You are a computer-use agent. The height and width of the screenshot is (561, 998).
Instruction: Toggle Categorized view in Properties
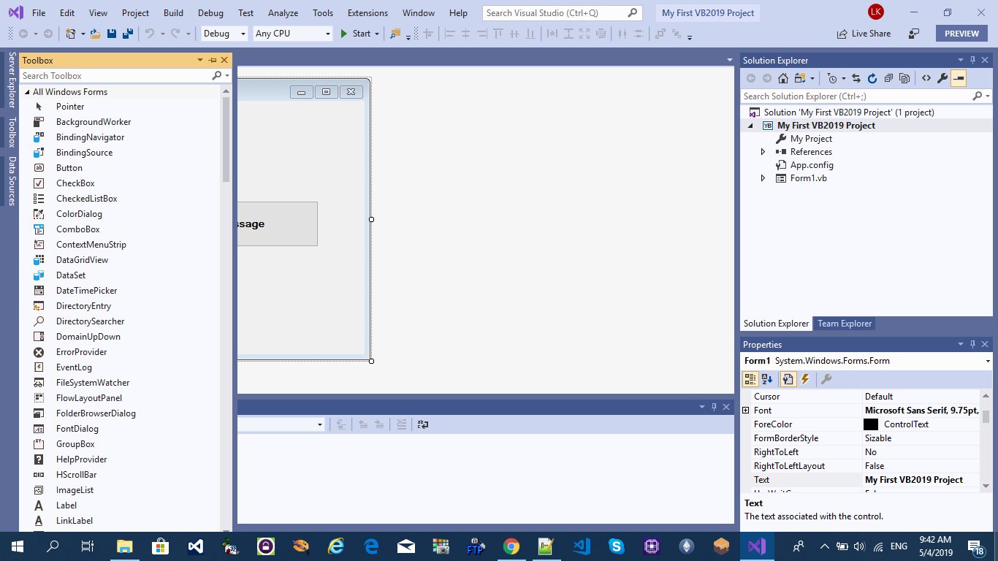click(750, 379)
